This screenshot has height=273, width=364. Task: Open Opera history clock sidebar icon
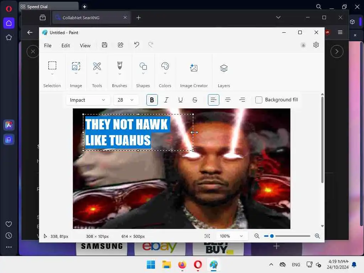coord(9,236)
